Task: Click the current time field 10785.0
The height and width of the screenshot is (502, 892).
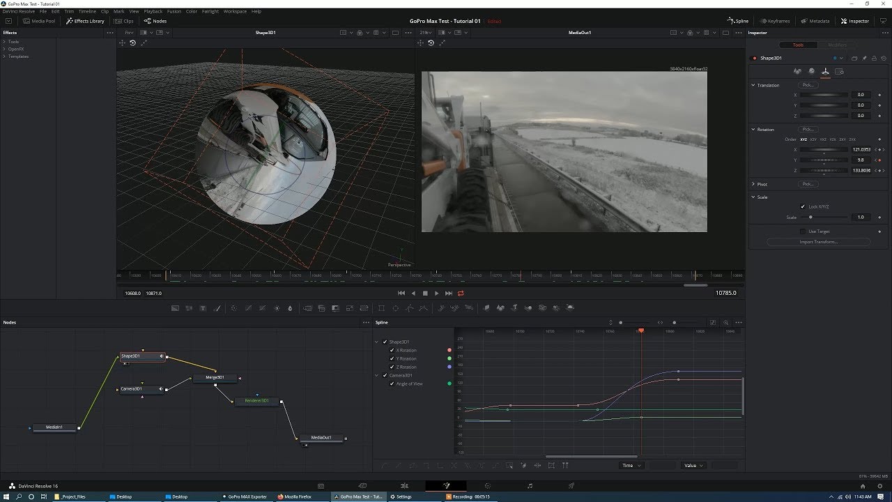Action: click(x=725, y=294)
